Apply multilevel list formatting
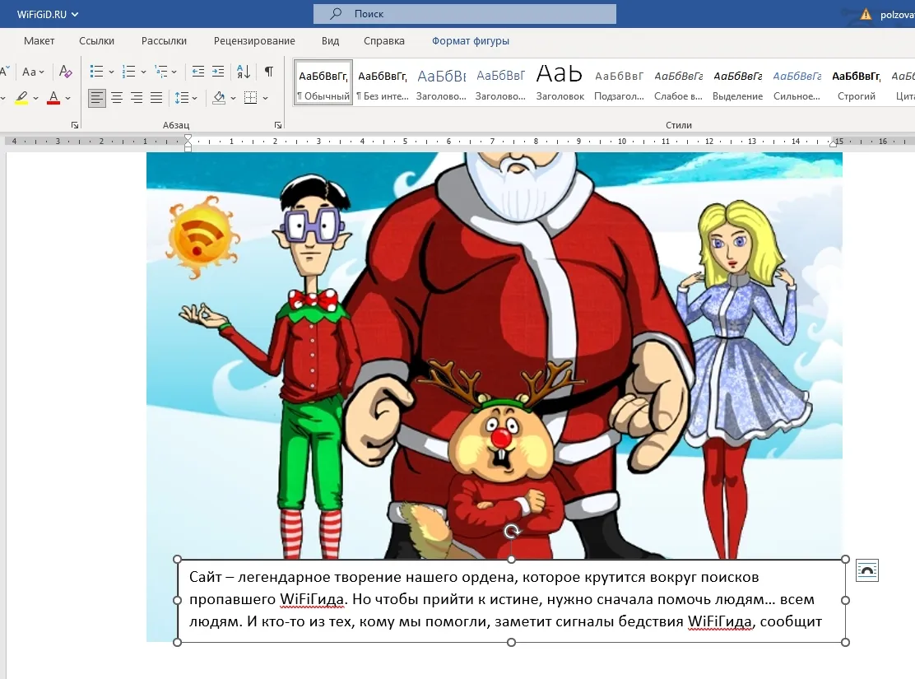Image resolution: width=915 pixels, height=679 pixels. (x=161, y=72)
